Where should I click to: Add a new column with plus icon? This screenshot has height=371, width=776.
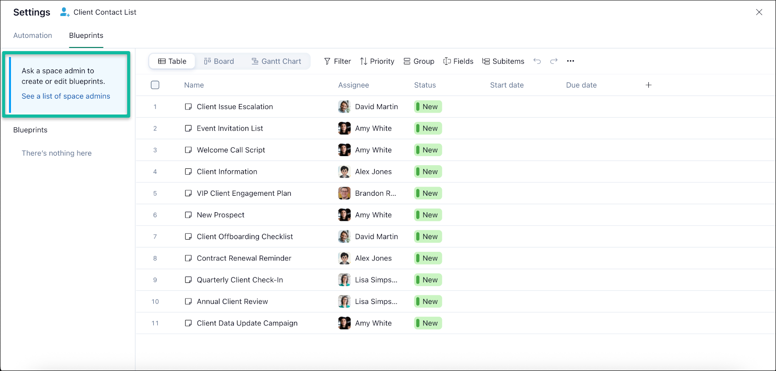point(648,85)
